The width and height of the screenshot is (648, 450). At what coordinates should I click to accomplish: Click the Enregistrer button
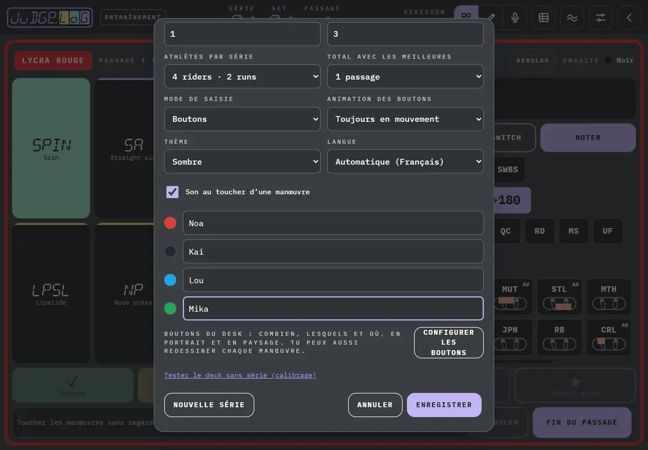click(444, 405)
